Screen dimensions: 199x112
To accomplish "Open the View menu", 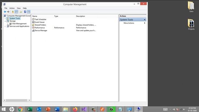I will (19, 8).
